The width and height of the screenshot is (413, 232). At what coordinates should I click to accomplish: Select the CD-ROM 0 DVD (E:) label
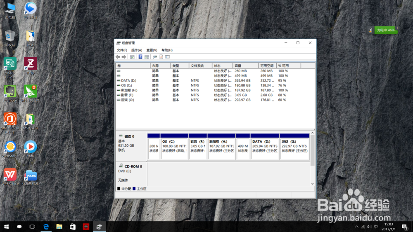tap(131, 173)
